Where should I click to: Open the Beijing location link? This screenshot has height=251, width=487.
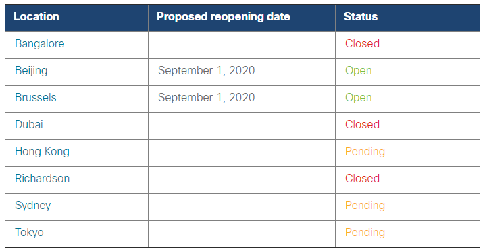tap(31, 71)
